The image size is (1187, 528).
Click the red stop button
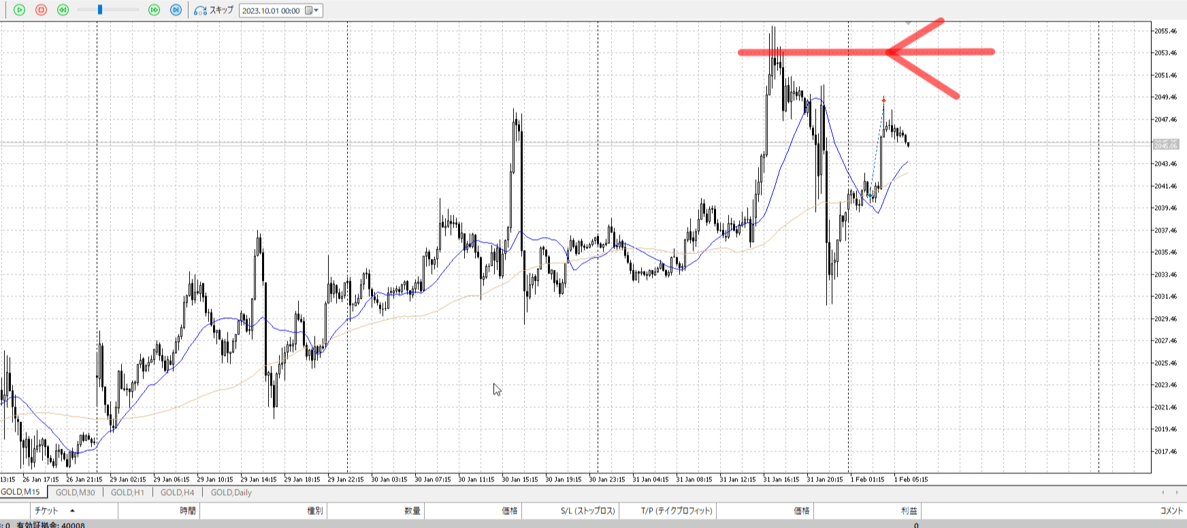click(41, 10)
